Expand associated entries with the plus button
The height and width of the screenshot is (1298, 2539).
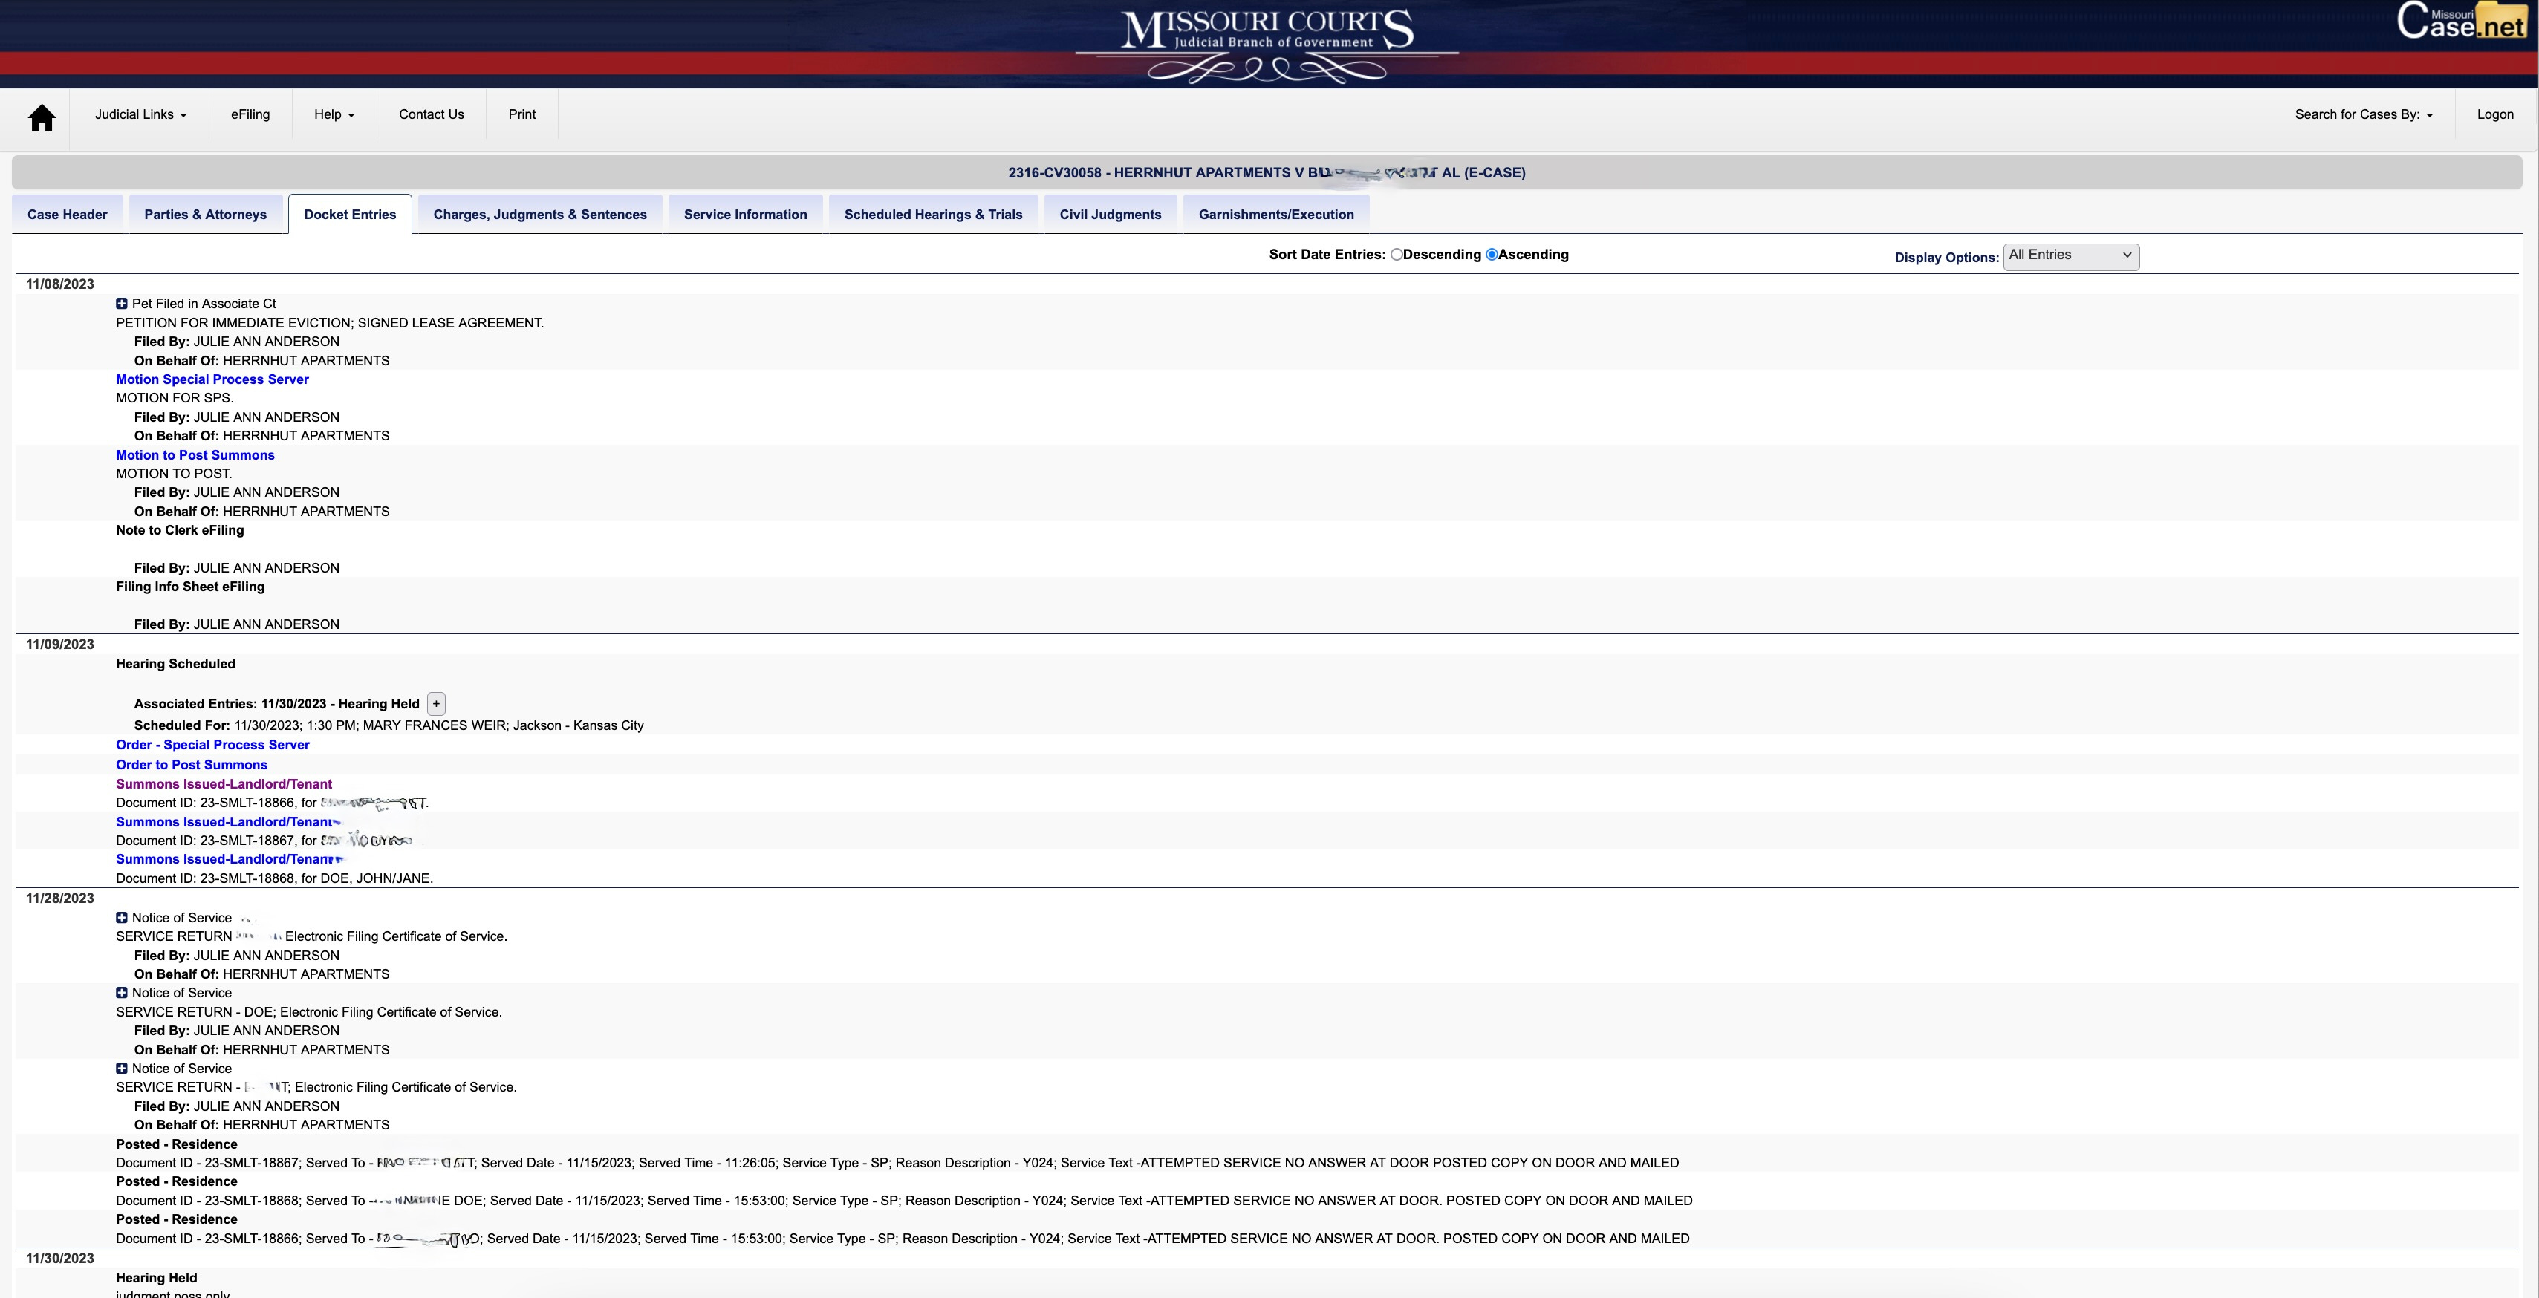click(435, 704)
